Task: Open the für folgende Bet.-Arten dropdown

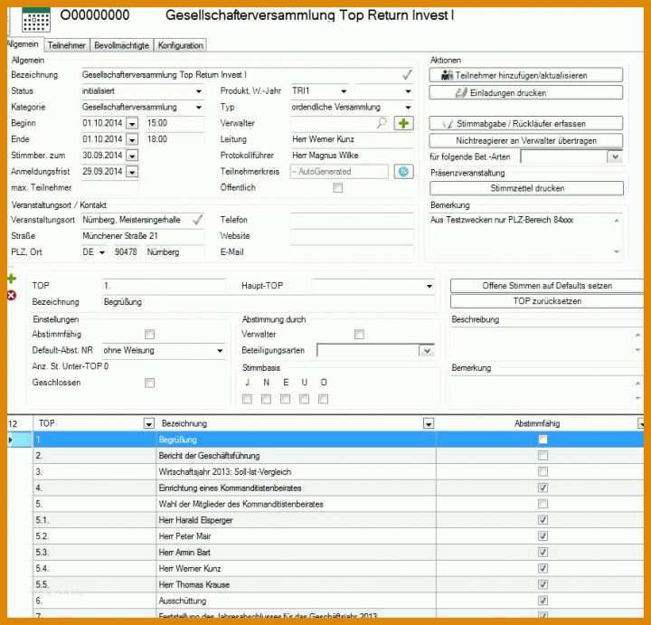Action: click(x=616, y=156)
